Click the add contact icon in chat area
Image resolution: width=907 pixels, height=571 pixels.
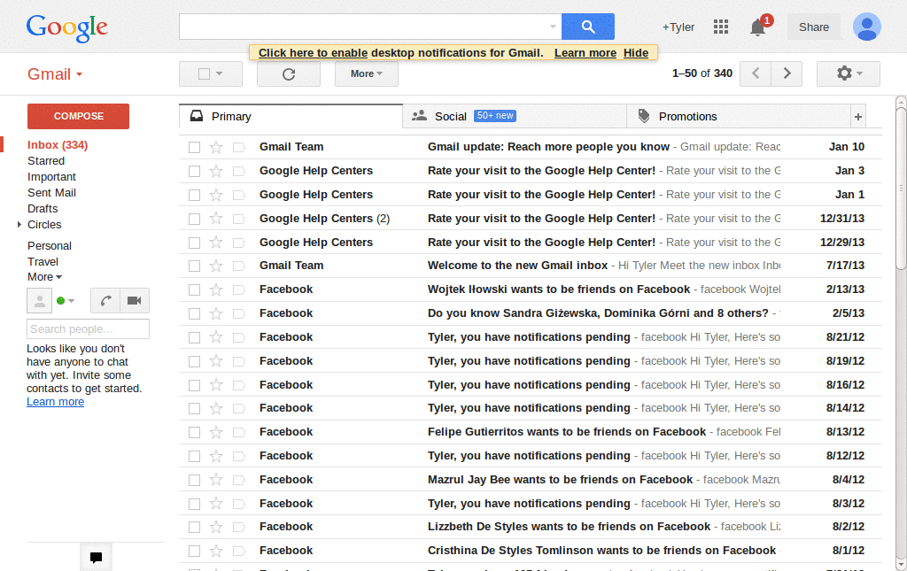point(39,300)
